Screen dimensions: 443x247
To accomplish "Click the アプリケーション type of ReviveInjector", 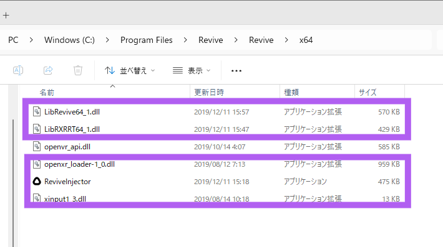I will click(305, 182).
